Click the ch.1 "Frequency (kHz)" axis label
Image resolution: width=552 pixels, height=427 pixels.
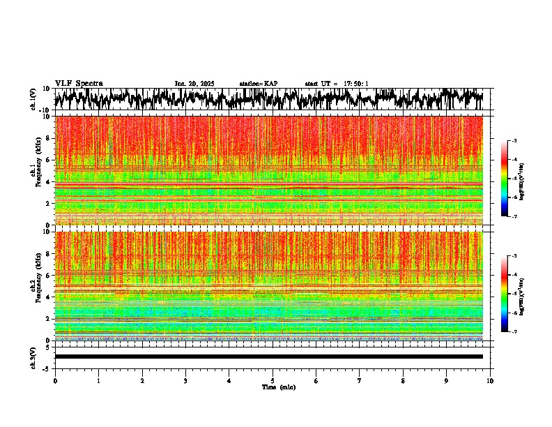[39, 162]
